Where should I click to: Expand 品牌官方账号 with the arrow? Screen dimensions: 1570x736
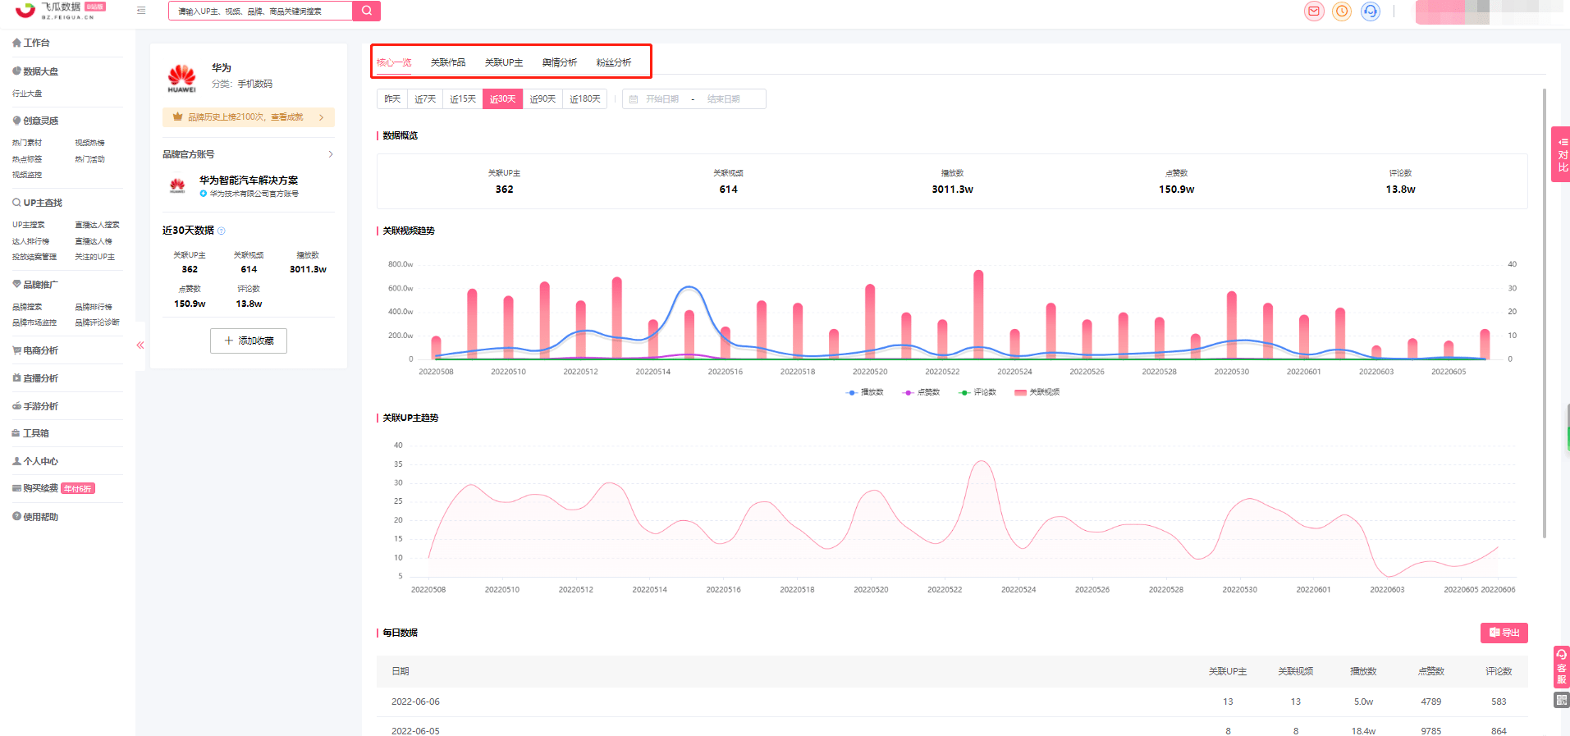click(x=331, y=154)
